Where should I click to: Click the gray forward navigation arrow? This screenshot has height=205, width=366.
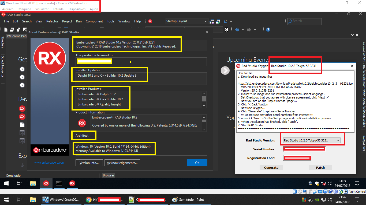[249, 30]
